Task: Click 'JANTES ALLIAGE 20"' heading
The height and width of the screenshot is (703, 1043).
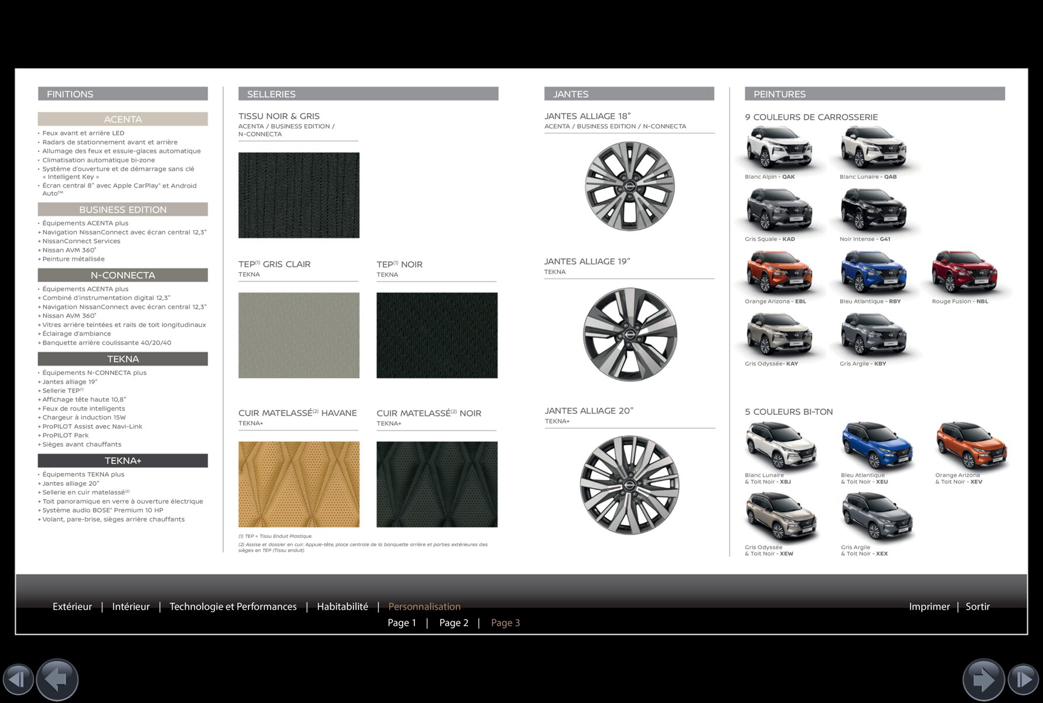Action: click(589, 411)
